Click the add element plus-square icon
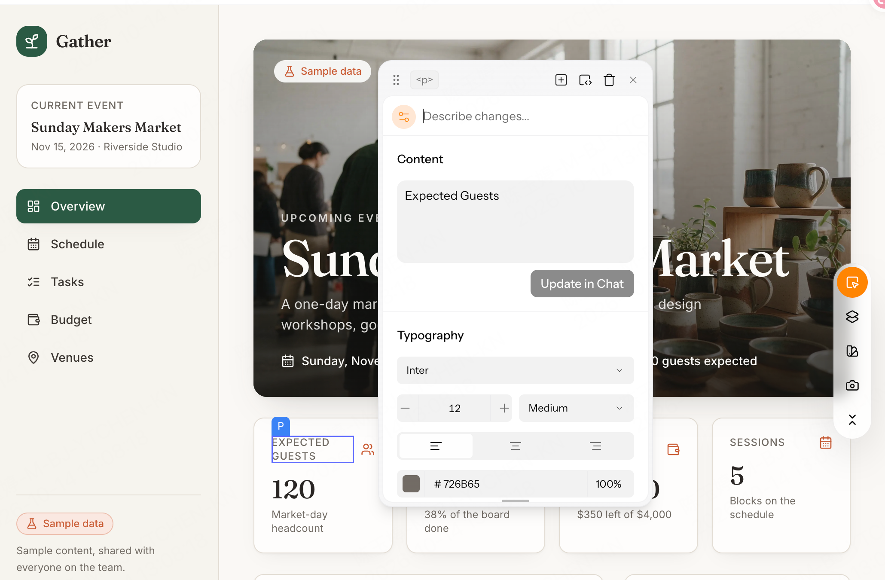 point(561,80)
